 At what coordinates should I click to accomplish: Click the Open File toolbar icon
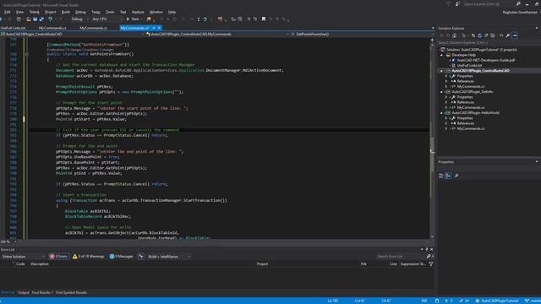click(29, 19)
